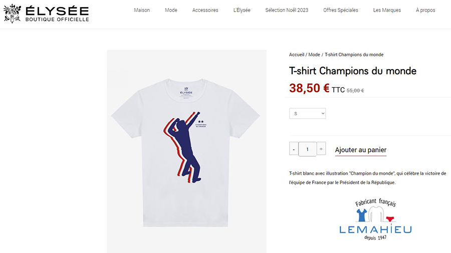
Task: View Sélection Noël 2023 page
Action: [x=287, y=11]
